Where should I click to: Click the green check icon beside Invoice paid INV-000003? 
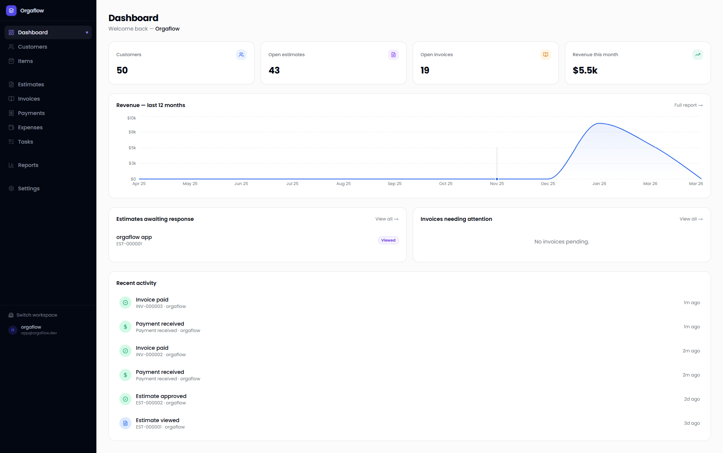125,303
